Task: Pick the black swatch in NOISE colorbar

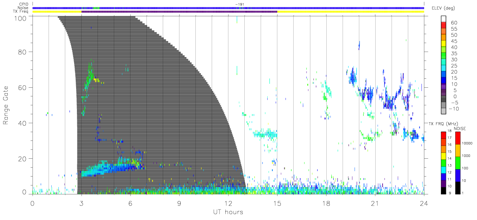Action: (458, 187)
